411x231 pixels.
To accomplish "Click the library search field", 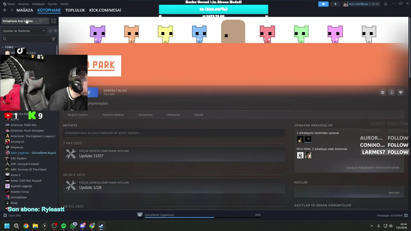I will pyautogui.click(x=26, y=39).
